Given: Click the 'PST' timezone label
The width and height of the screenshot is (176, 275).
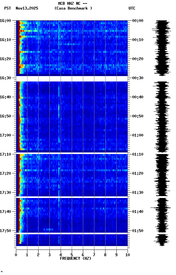Looking at the screenshot, I should tap(8, 8).
